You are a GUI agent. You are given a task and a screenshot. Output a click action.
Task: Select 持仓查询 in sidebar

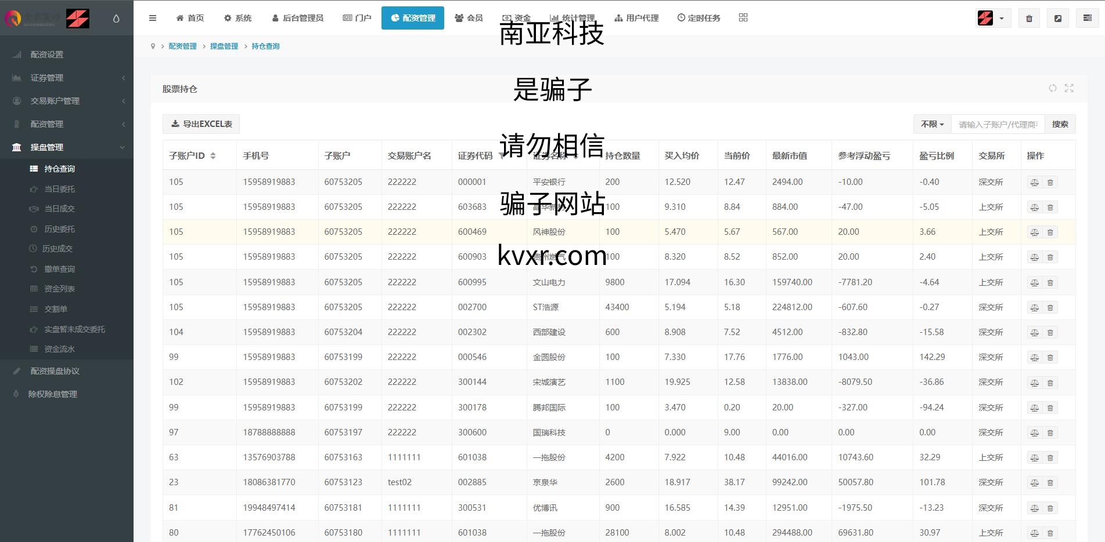click(x=67, y=169)
